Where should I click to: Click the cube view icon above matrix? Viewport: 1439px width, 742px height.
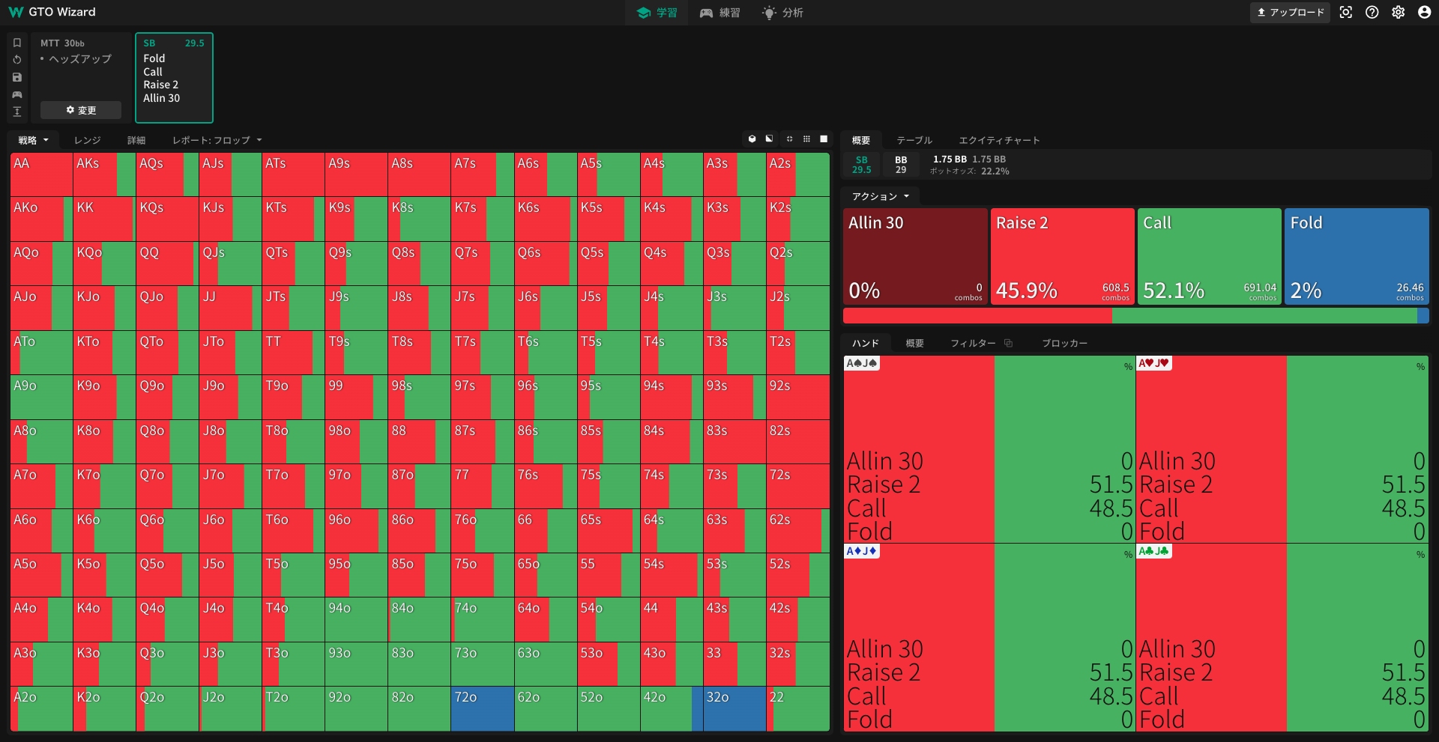(x=752, y=139)
